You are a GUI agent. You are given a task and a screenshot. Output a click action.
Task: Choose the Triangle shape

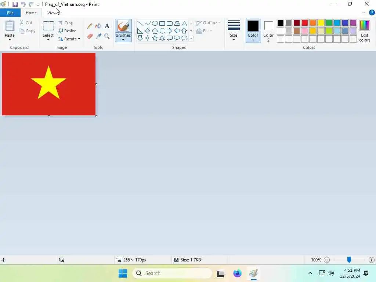(184, 23)
